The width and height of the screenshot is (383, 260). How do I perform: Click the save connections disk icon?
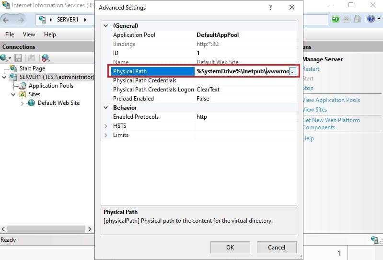pyautogui.click(x=18, y=58)
